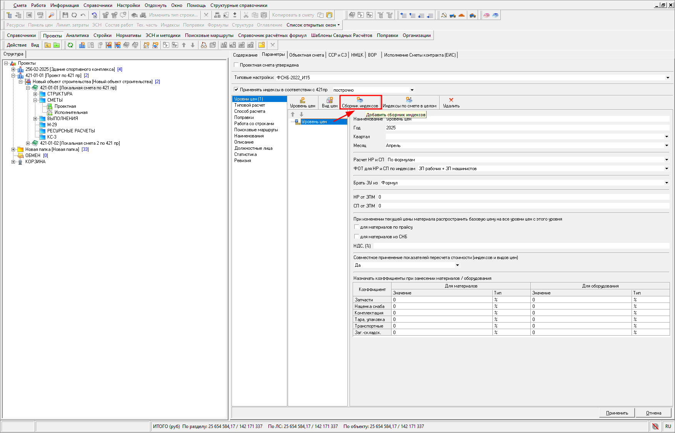This screenshot has width=675, height=433.
Task: Add an index collection via 'Сборник индексов'
Action: (360, 102)
